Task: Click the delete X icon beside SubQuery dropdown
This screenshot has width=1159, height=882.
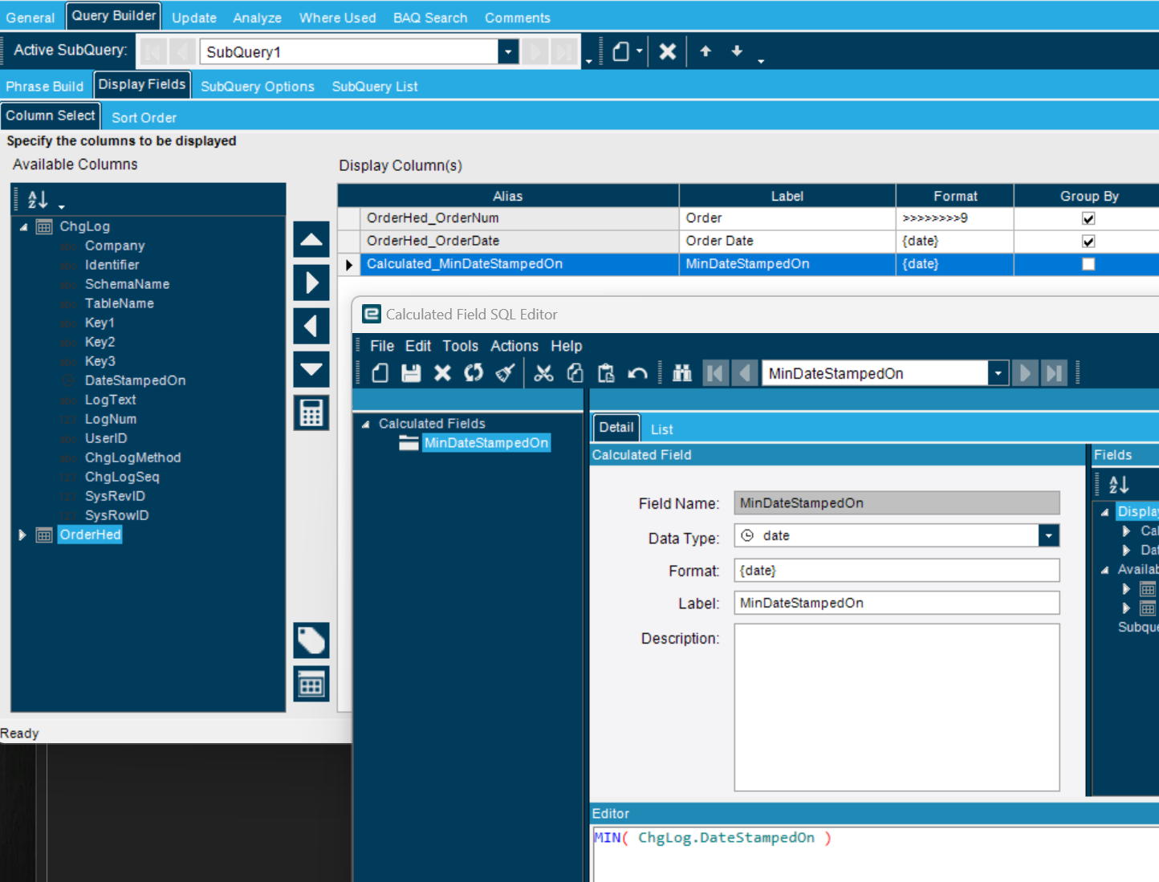Action: click(x=667, y=52)
